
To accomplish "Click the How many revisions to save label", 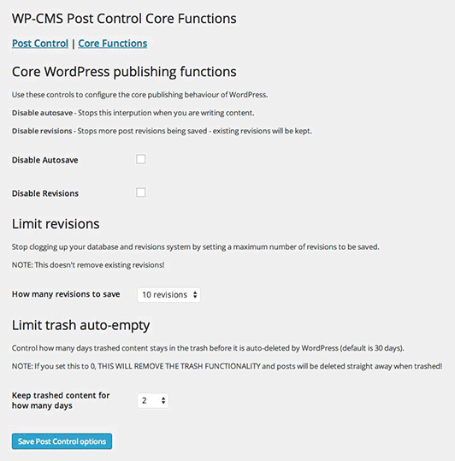I will click(66, 294).
